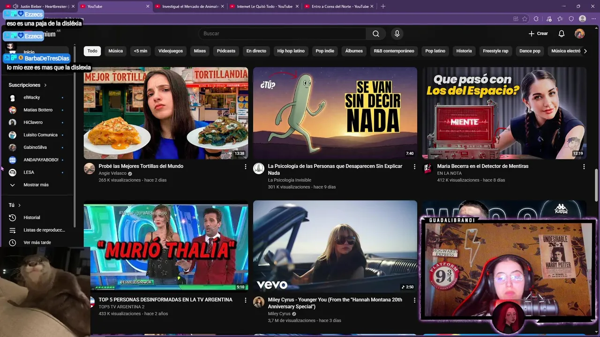Open browser extensions puzzle icon
Screen dimensions: 600x337
tap(536, 19)
